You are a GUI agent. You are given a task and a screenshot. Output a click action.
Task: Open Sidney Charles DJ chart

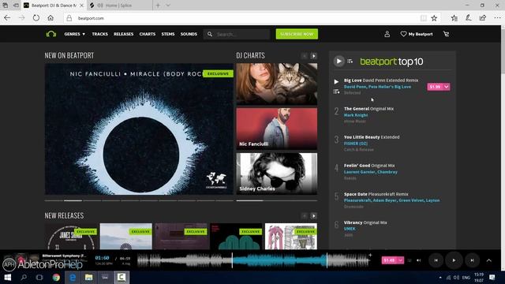coord(277,174)
